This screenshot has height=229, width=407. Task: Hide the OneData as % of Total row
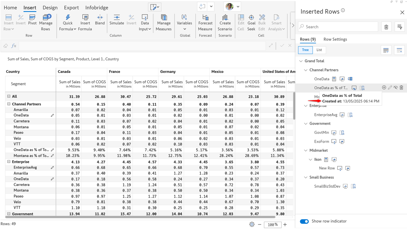(395, 88)
